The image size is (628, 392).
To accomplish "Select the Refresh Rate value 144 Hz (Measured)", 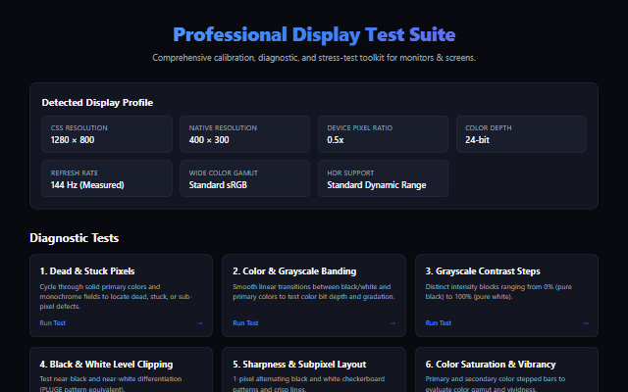I will click(87, 185).
